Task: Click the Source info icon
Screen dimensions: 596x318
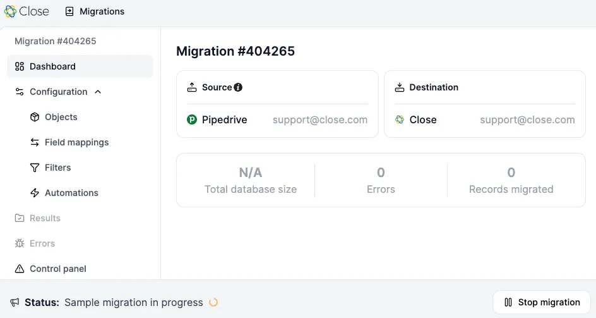Action: [x=238, y=87]
